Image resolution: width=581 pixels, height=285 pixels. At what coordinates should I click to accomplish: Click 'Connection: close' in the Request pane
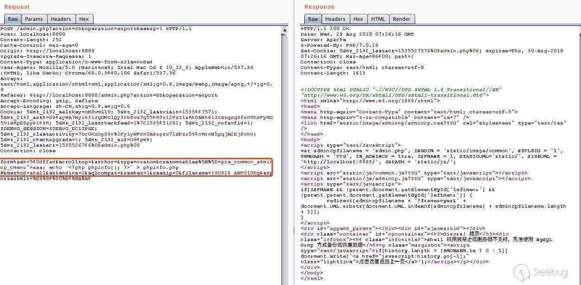pyautogui.click(x=28, y=151)
